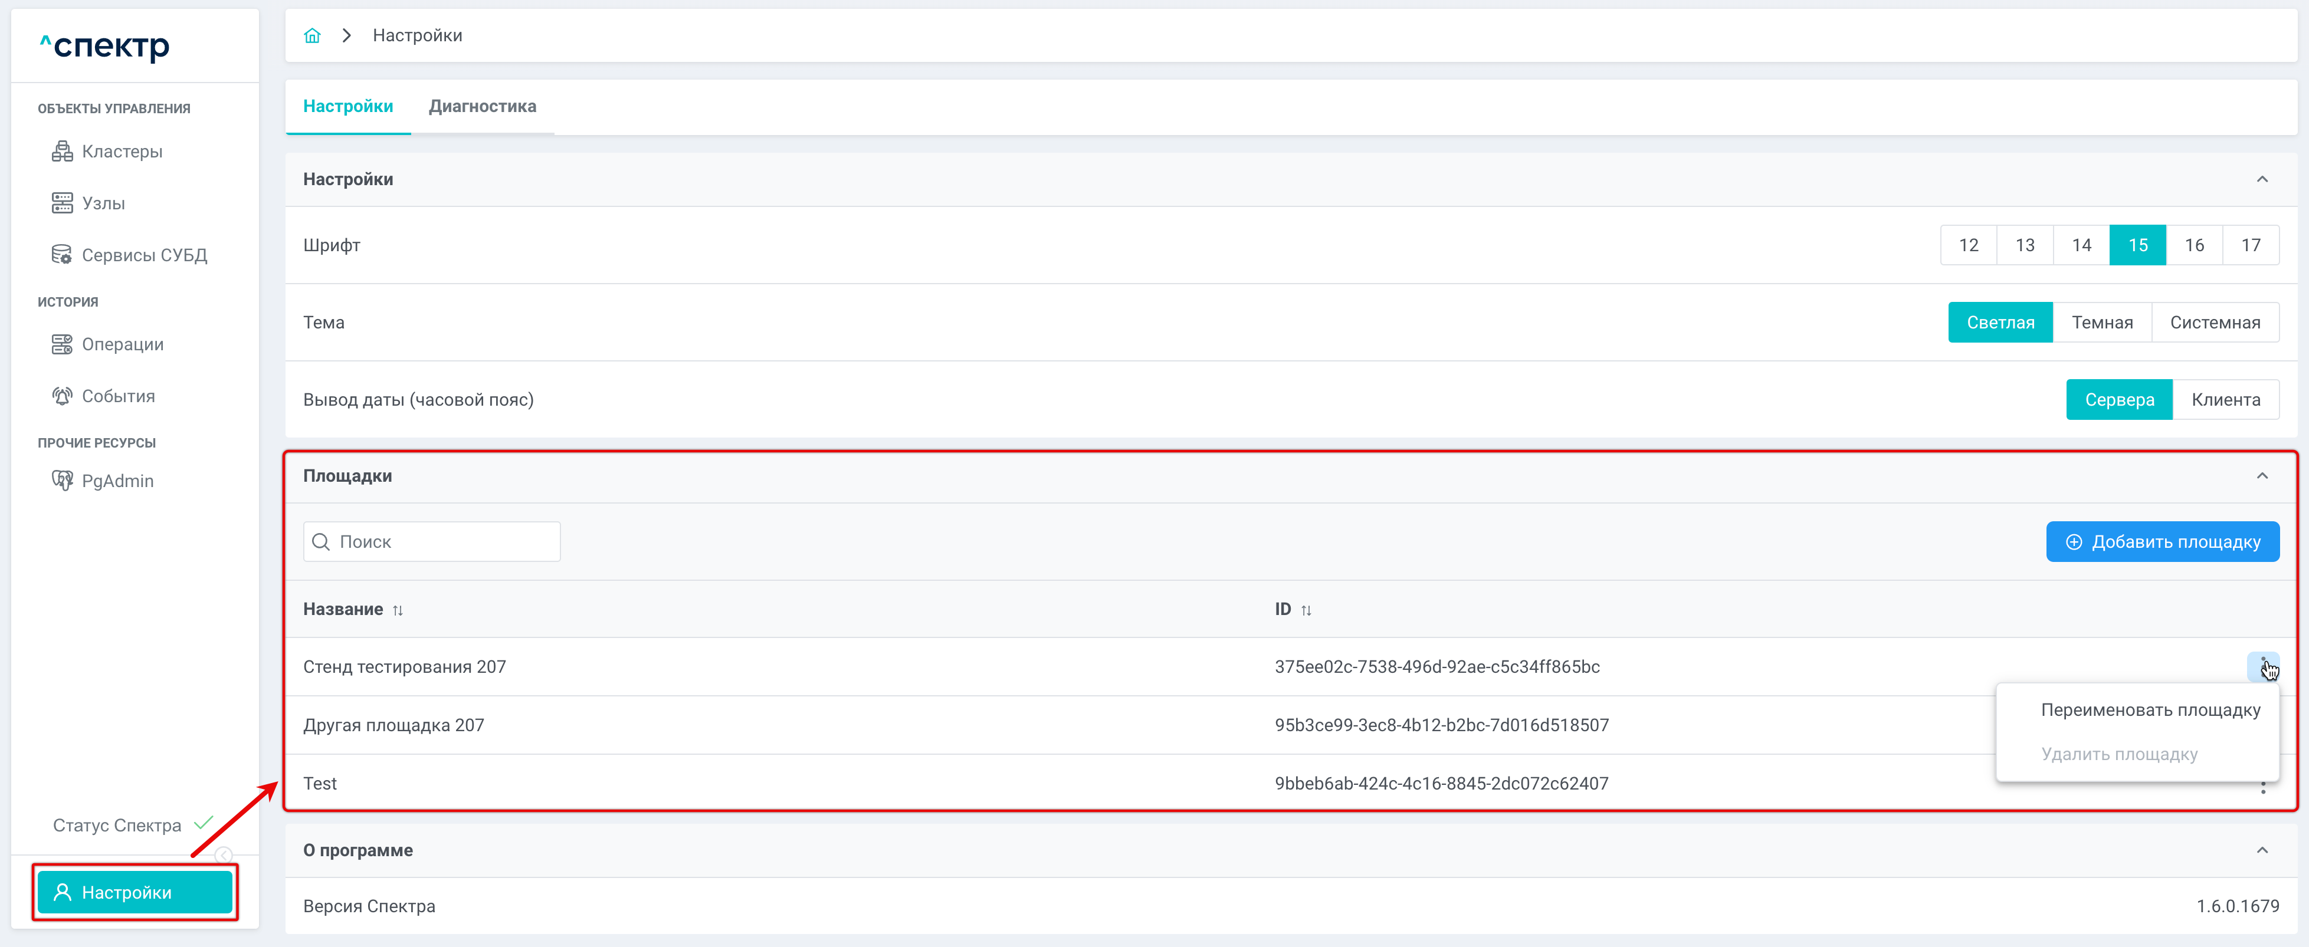
Task: Click the home icon in breadcrumb
Action: pyautogui.click(x=312, y=36)
